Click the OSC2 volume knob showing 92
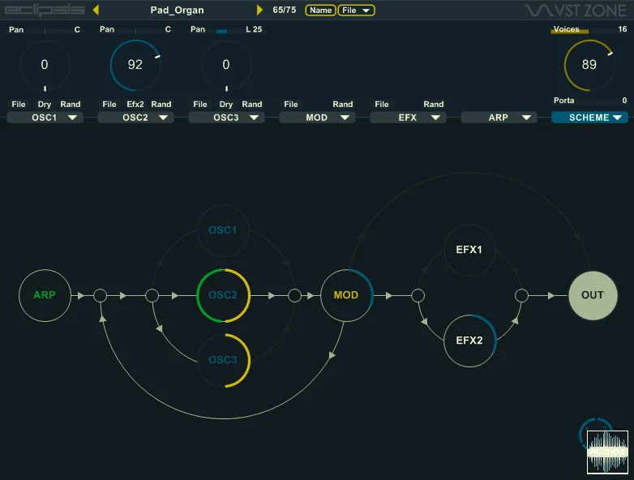 tap(135, 65)
